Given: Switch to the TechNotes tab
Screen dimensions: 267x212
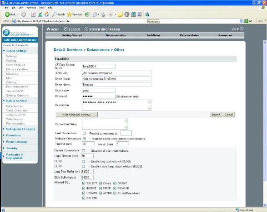Looking at the screenshot, I should [x=153, y=35].
